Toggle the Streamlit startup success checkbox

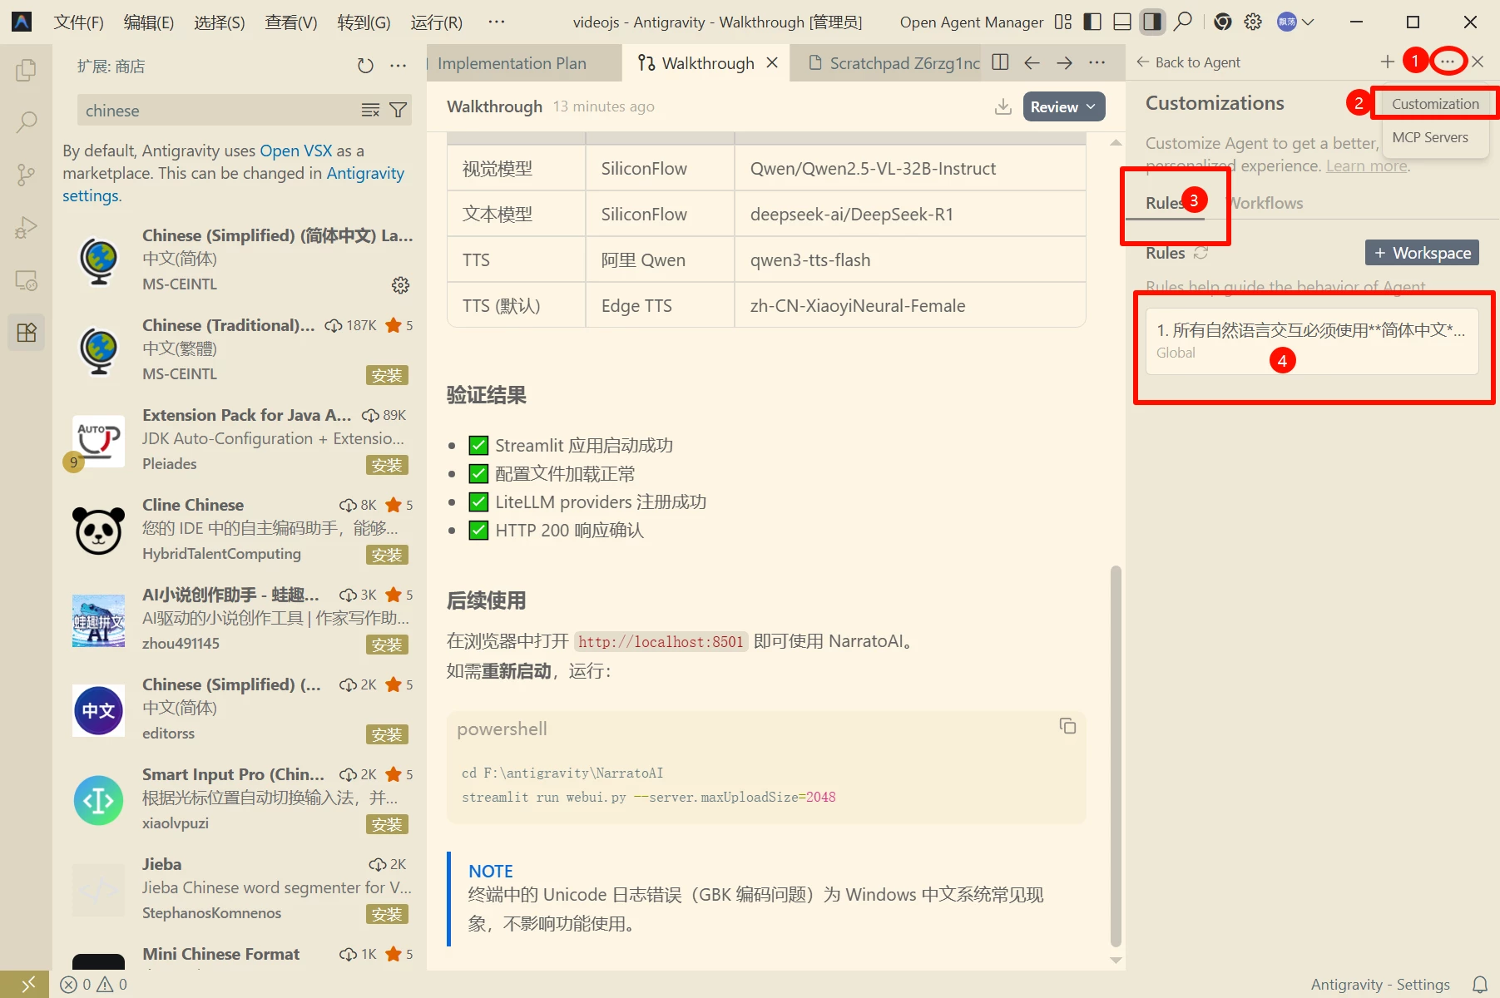[478, 446]
